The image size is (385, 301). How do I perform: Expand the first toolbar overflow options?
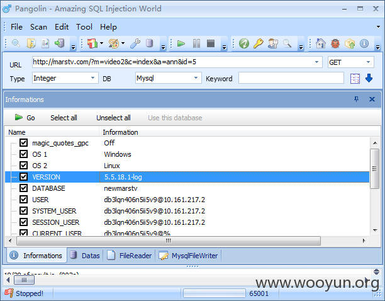(x=74, y=47)
